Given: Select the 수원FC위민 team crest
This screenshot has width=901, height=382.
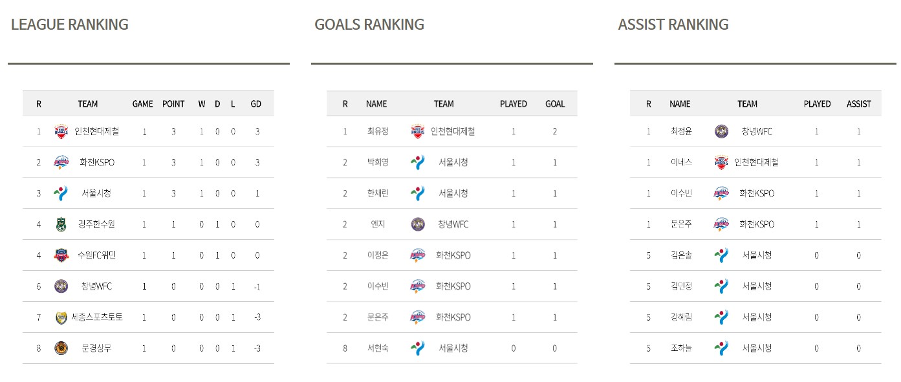Looking at the screenshot, I should coord(61,255).
